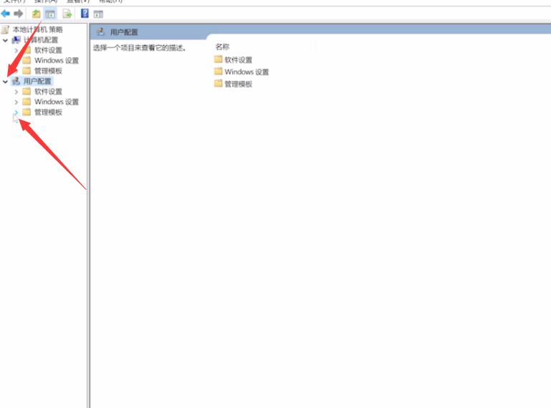Expand 软件设置 under 计算机配置

16,50
